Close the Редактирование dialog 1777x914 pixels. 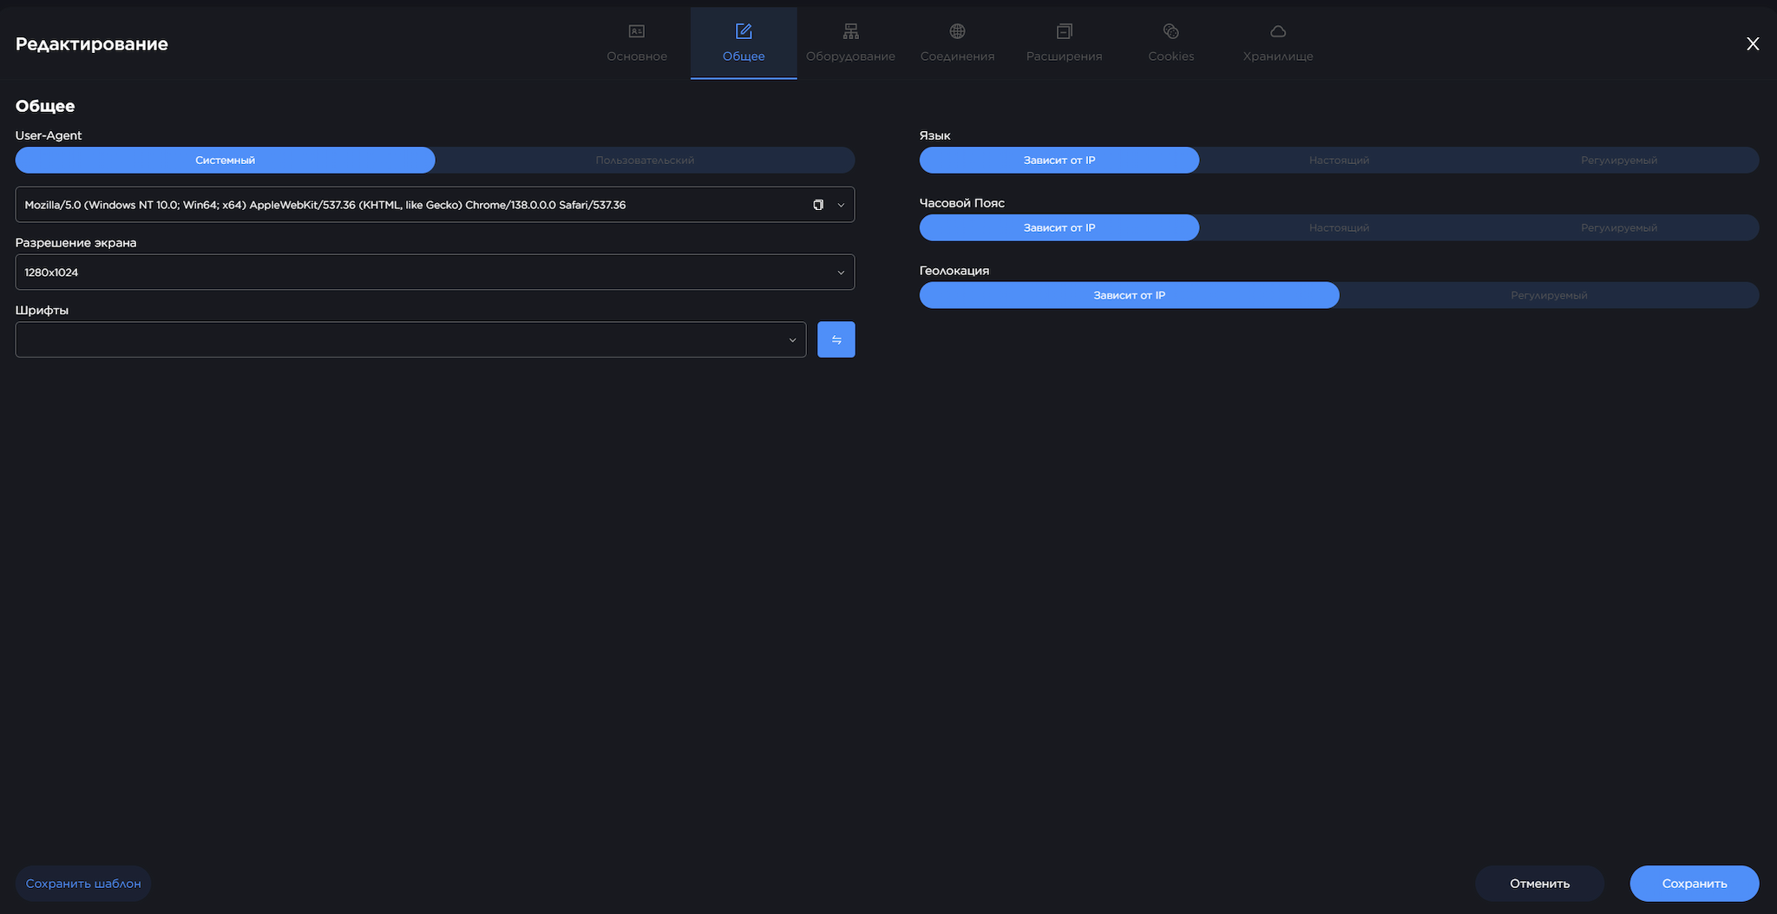[x=1753, y=44]
